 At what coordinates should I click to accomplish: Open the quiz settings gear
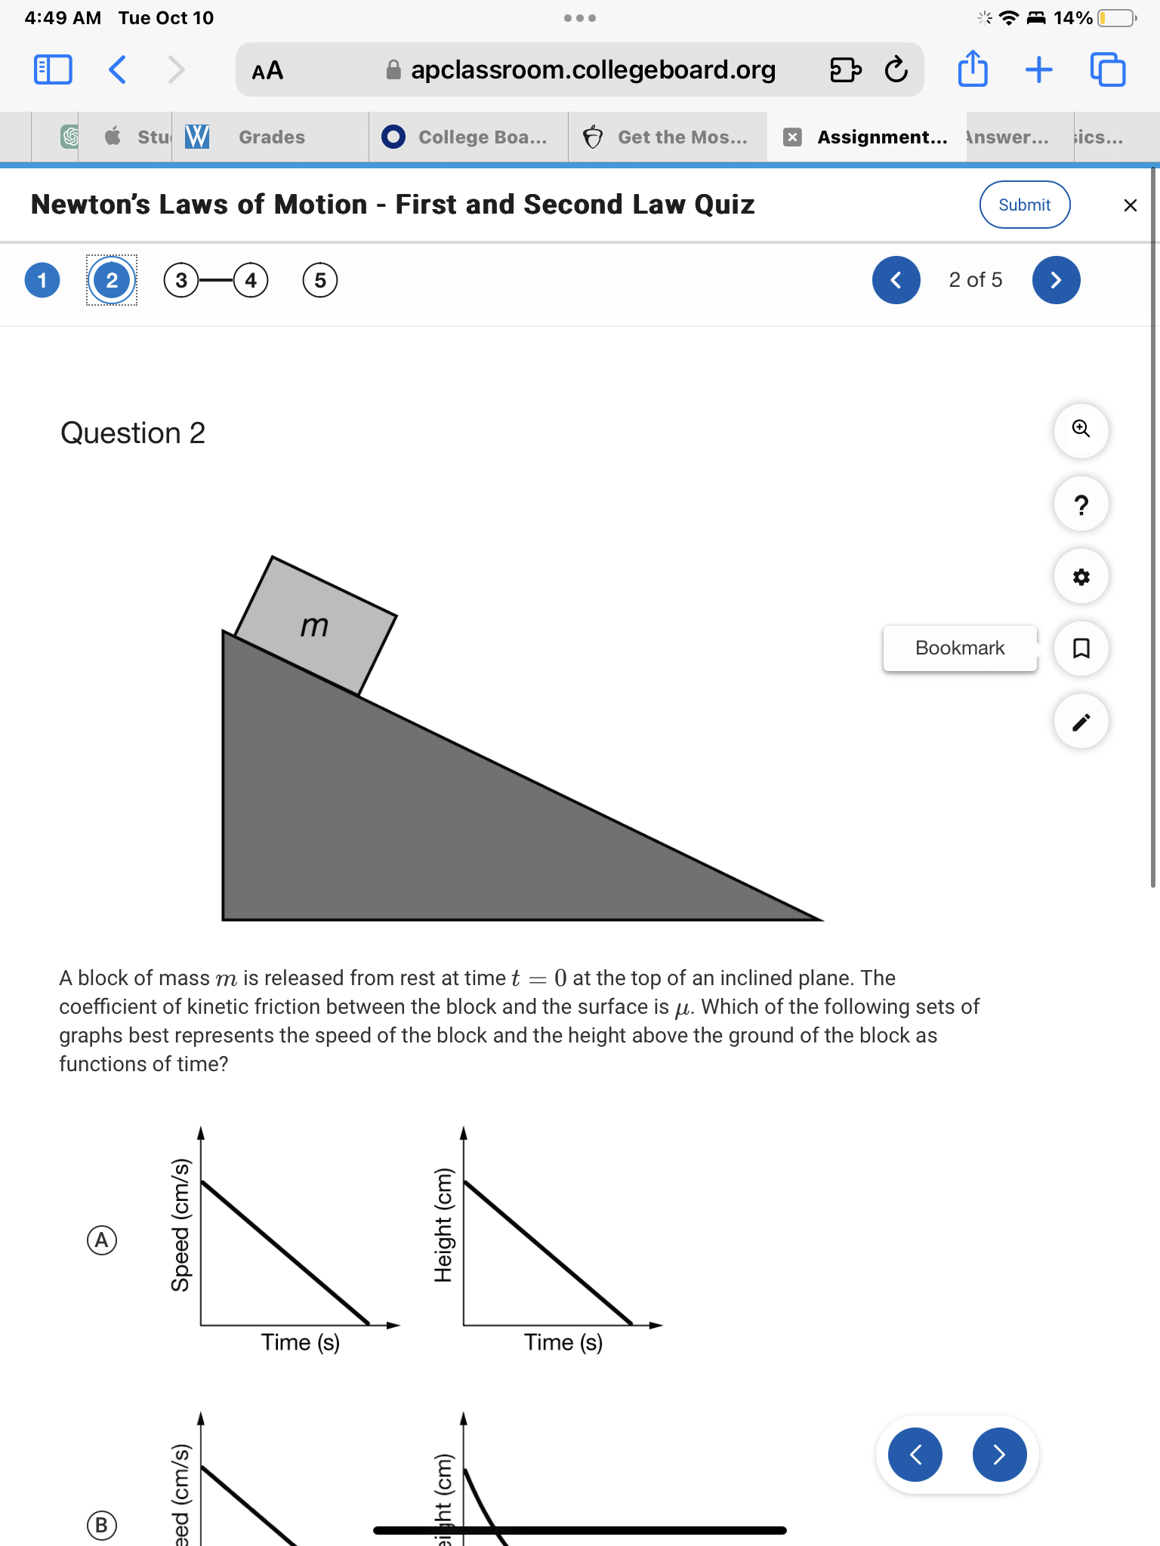coord(1081,576)
